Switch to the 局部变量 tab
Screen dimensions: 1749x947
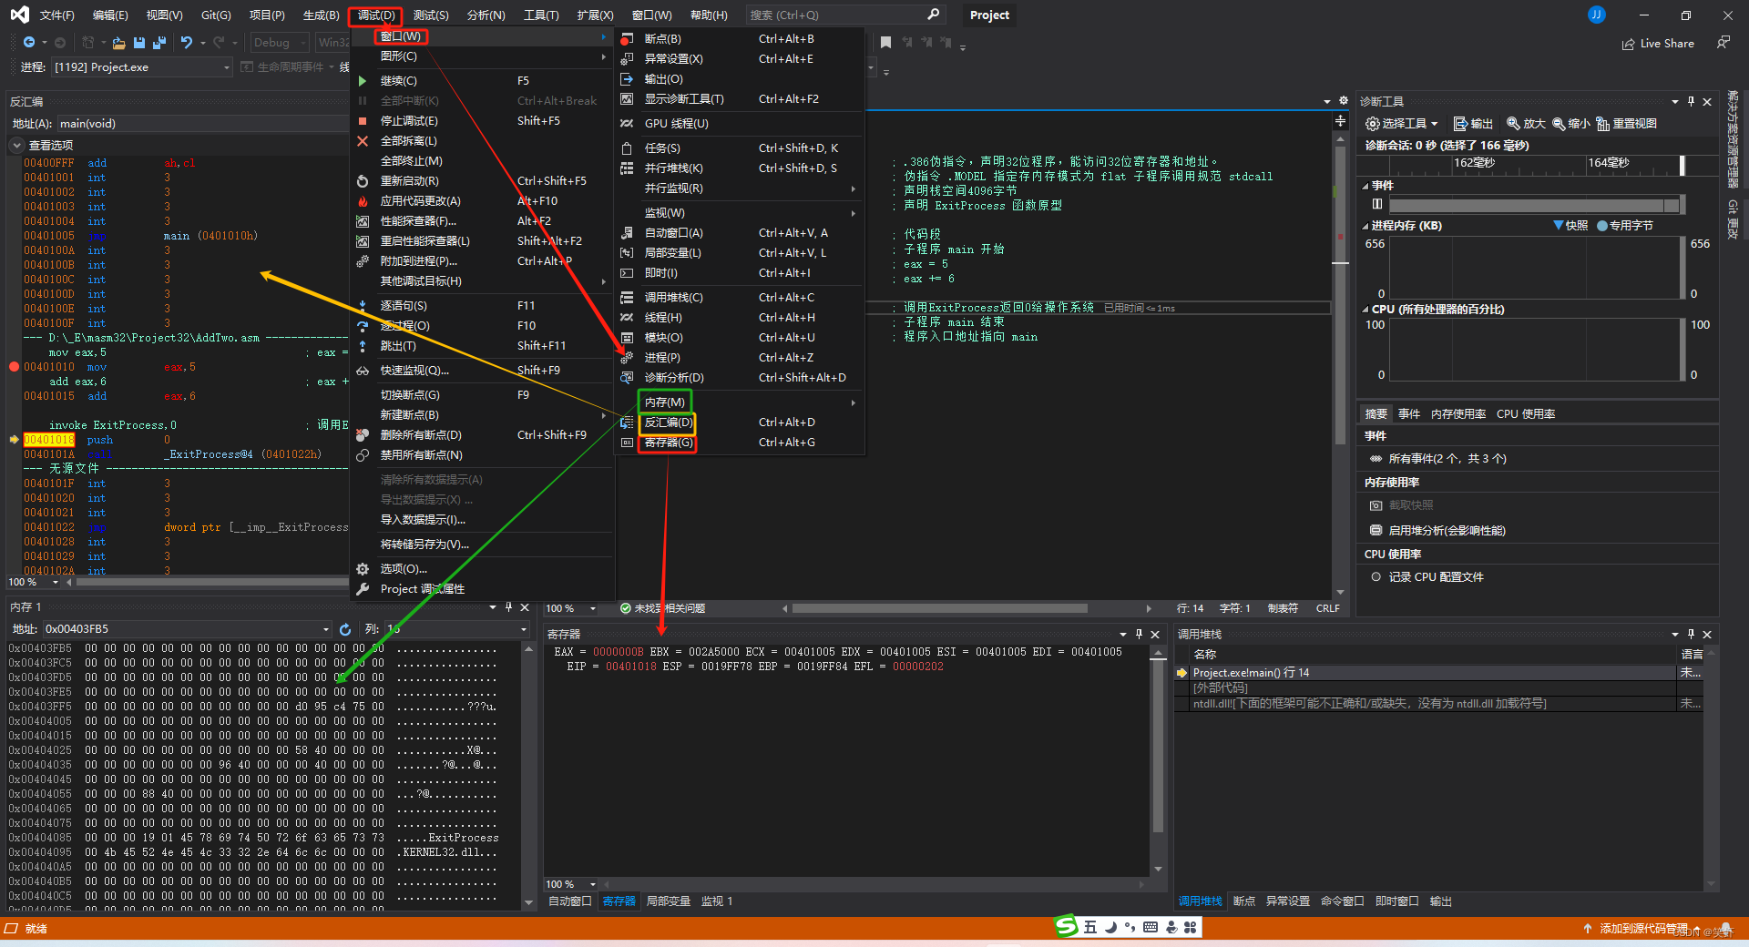(x=669, y=901)
